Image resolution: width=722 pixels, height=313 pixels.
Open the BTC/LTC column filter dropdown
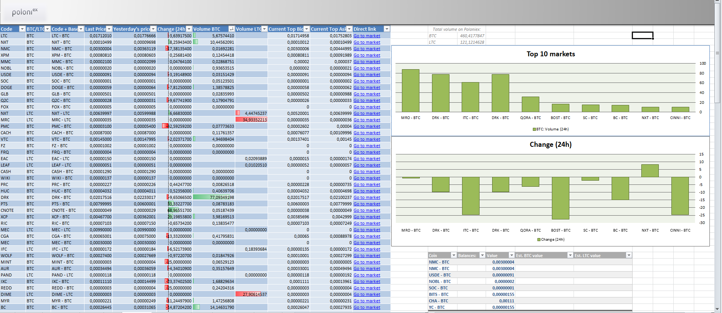[48, 29]
